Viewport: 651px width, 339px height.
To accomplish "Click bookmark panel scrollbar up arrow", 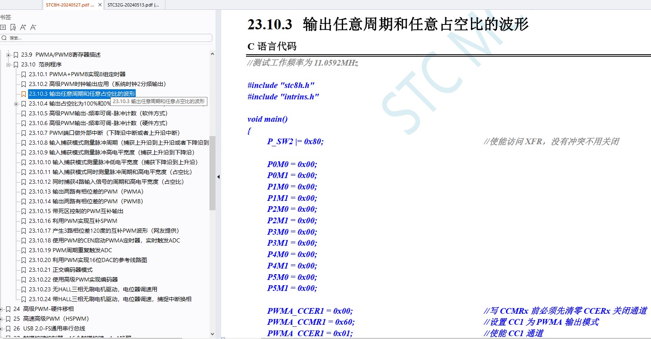I will tap(212, 54).
